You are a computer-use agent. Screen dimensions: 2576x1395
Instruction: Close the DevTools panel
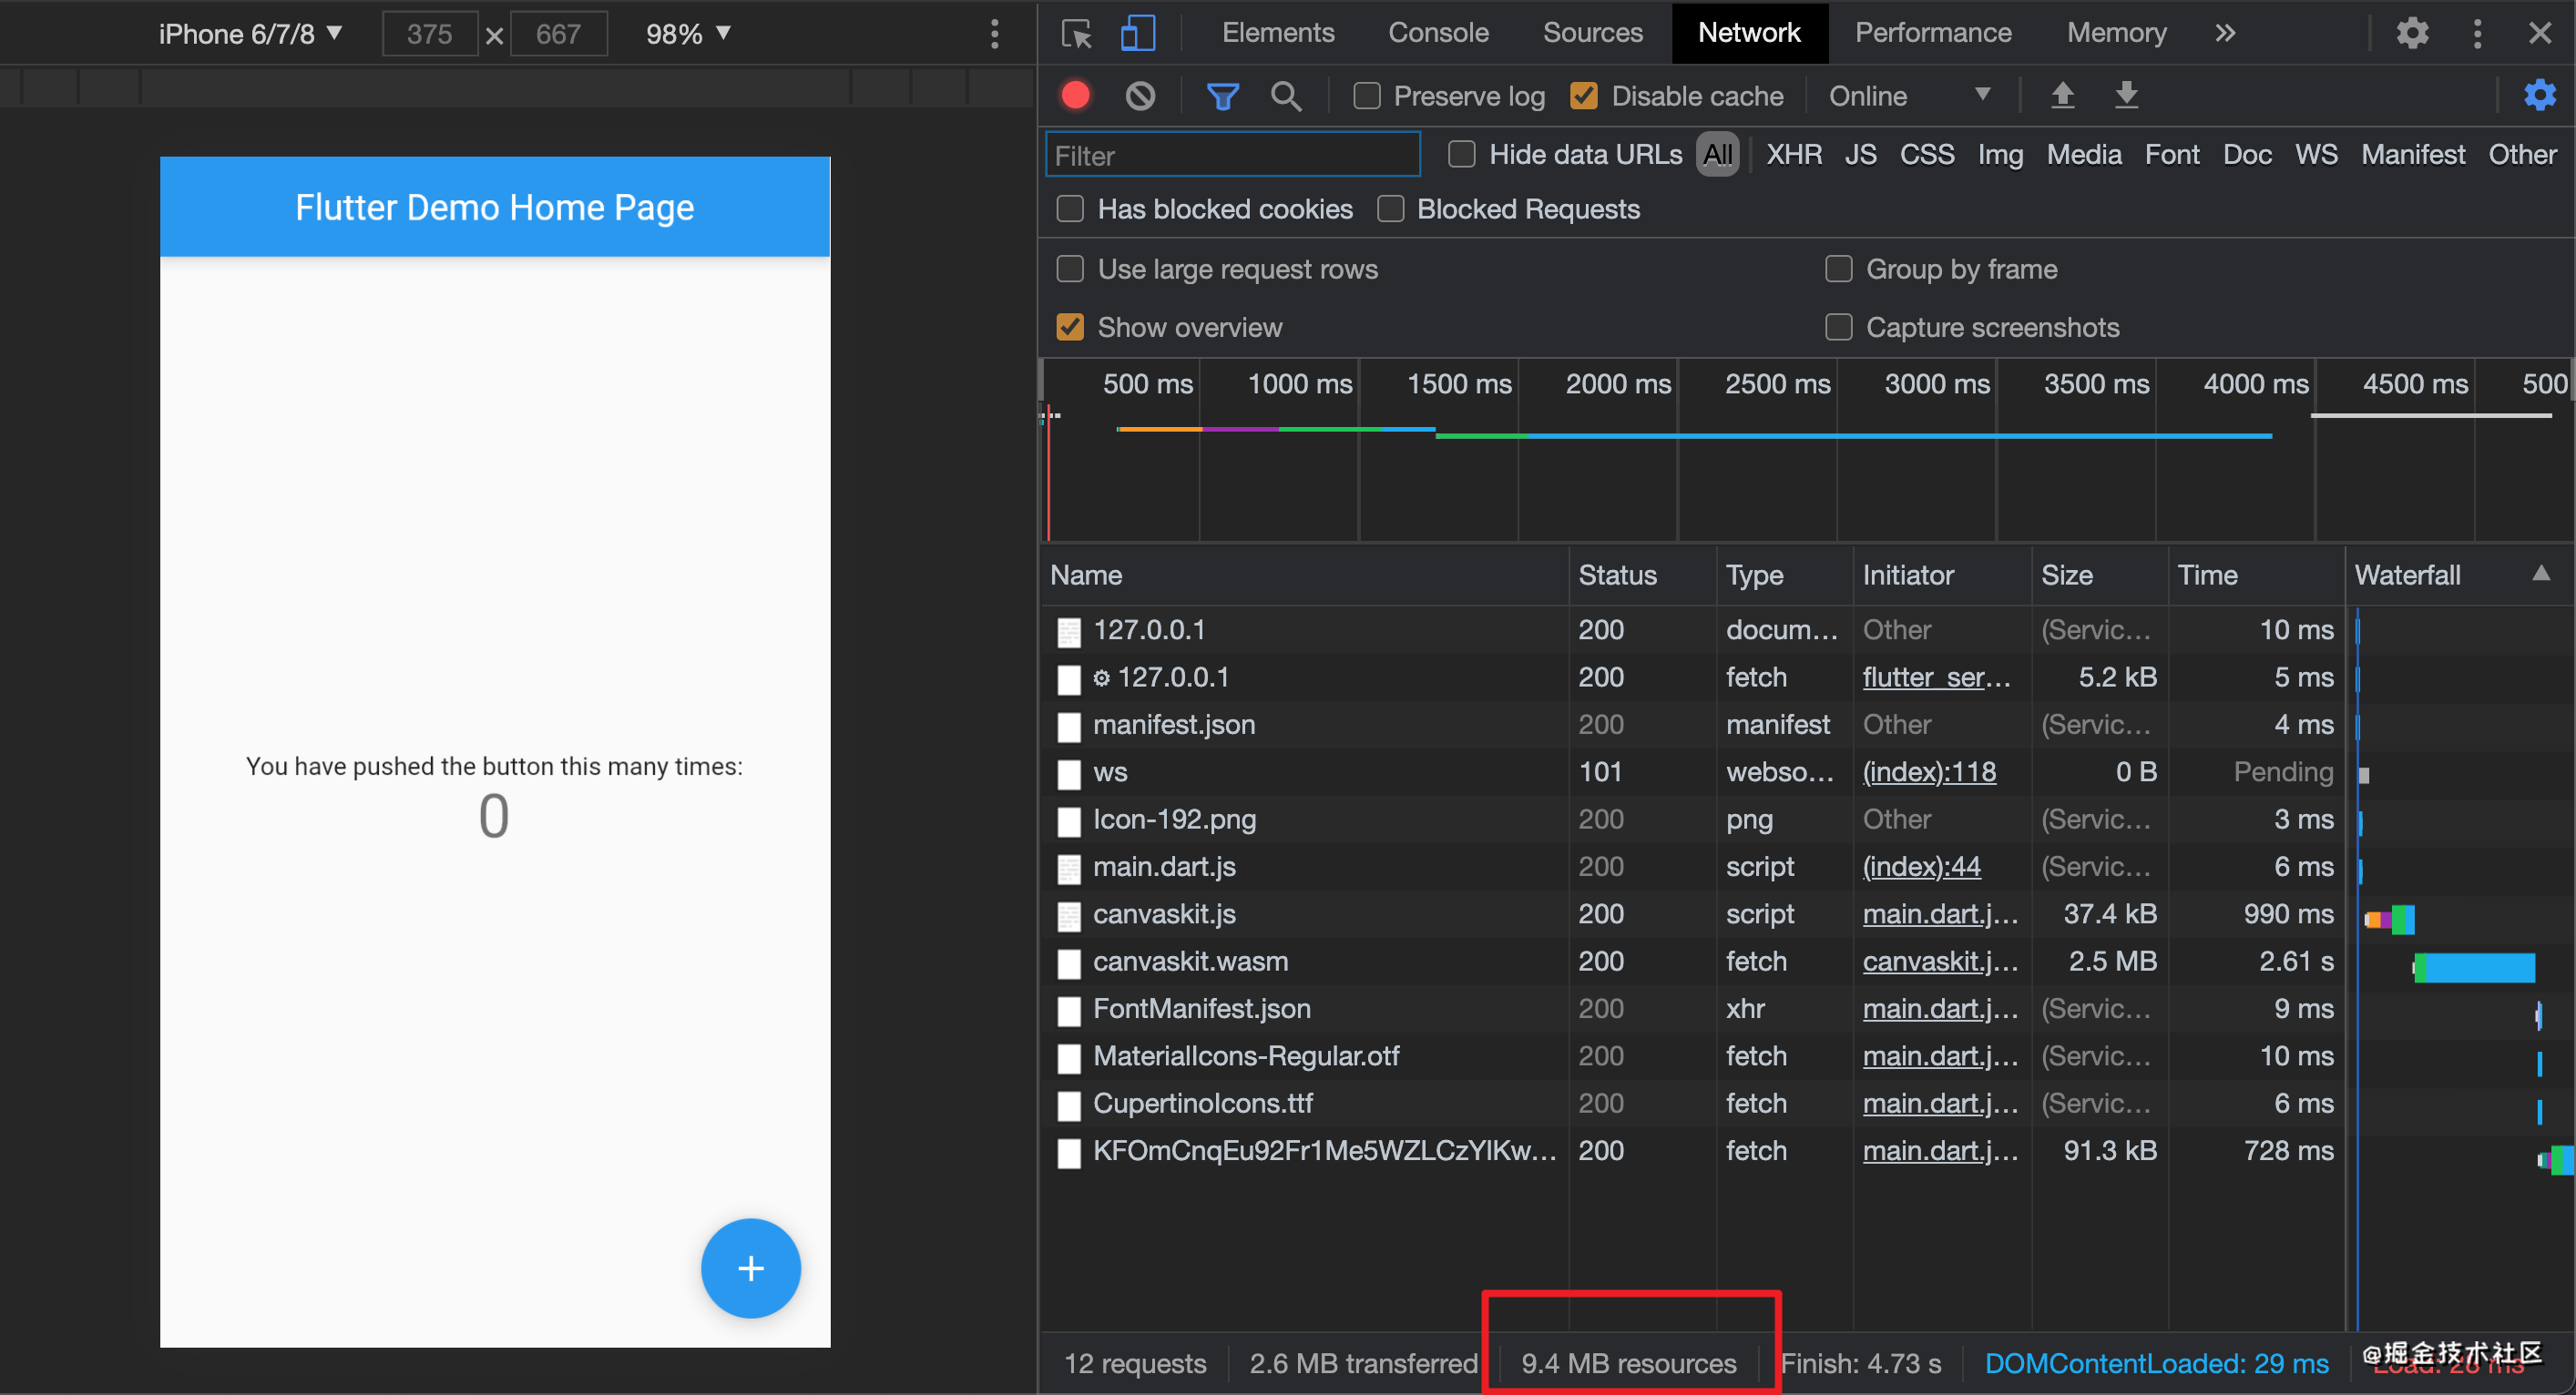coord(2540,33)
